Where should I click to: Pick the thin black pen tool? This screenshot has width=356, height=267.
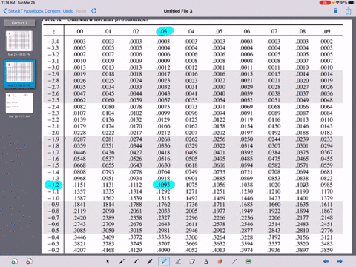136,261
